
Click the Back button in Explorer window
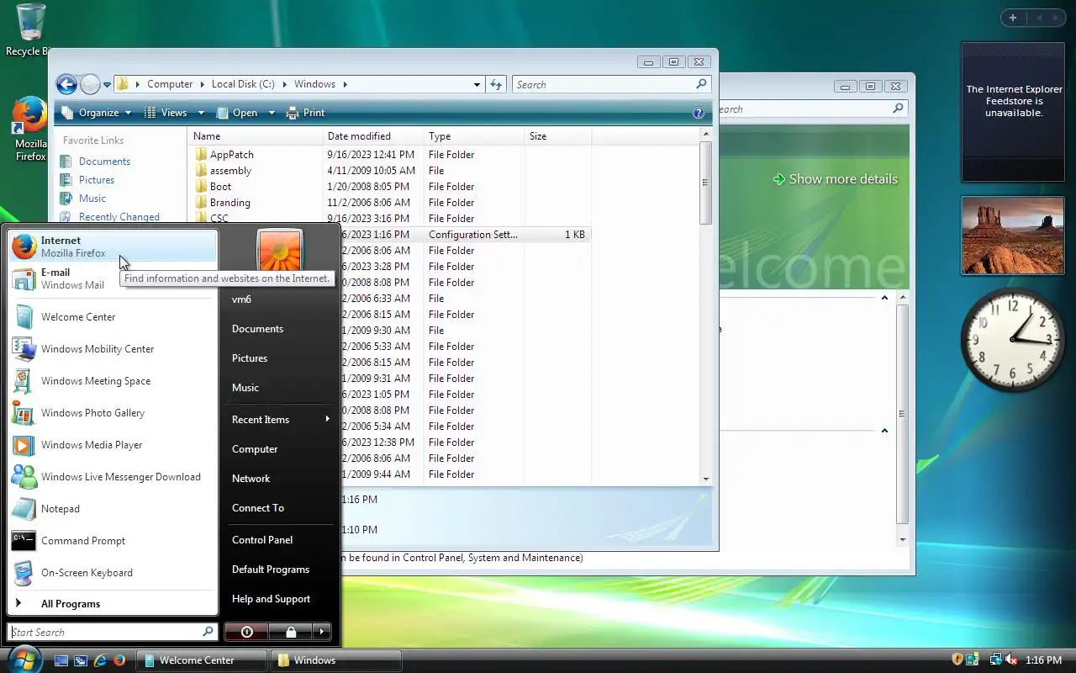66,84
